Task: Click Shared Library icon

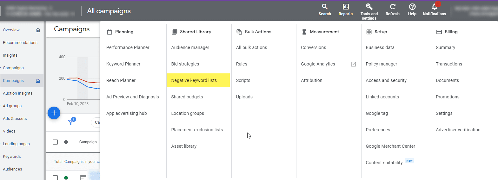Action: point(174,32)
